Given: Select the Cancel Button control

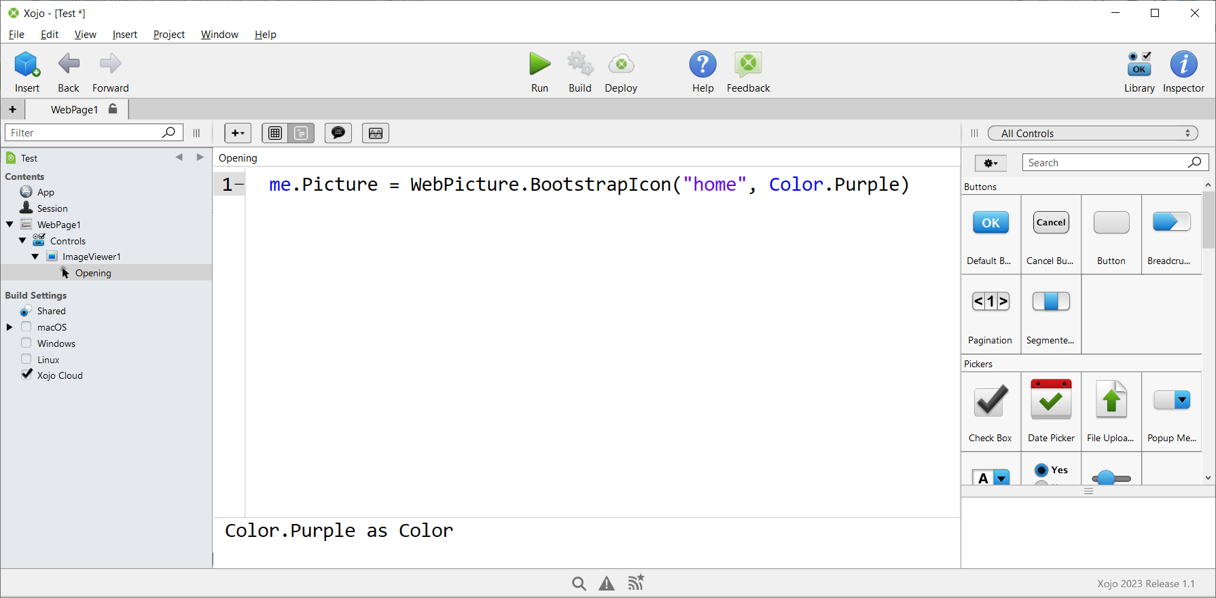Looking at the screenshot, I should pyautogui.click(x=1051, y=235).
